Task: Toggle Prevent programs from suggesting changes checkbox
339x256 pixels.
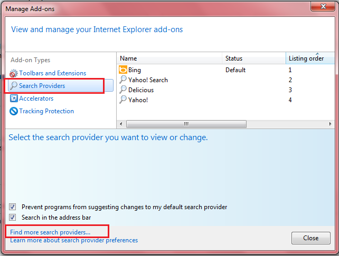Action: pos(12,207)
